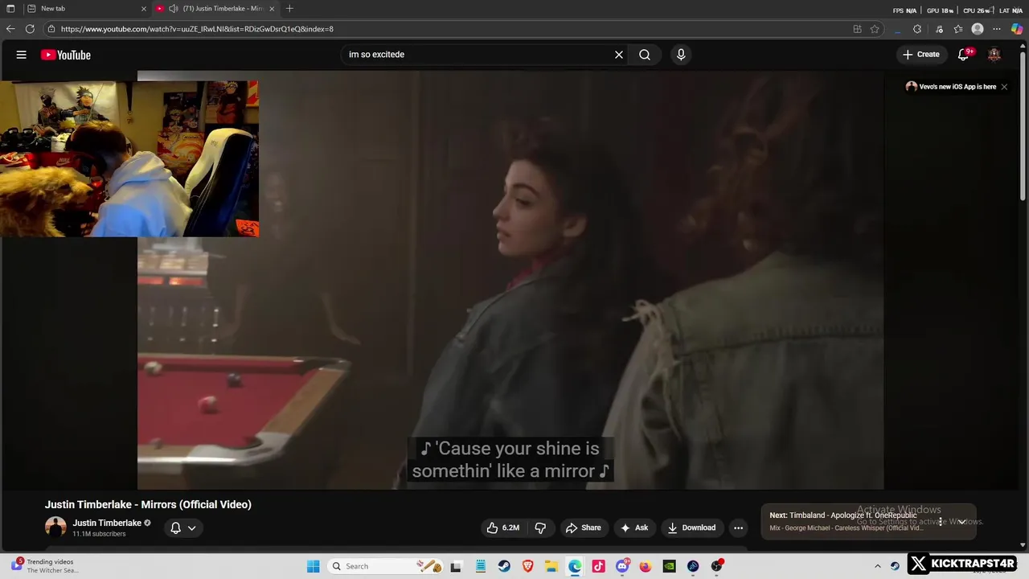
Task: Switch to the New tab
Action: 84,9
